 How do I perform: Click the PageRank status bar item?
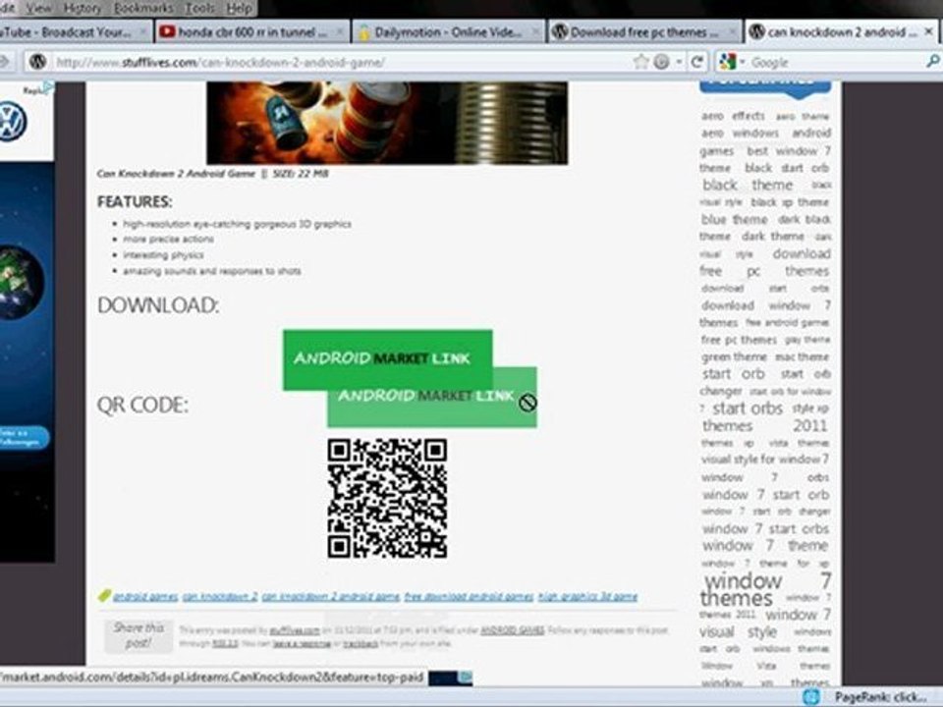pyautogui.click(x=880, y=697)
